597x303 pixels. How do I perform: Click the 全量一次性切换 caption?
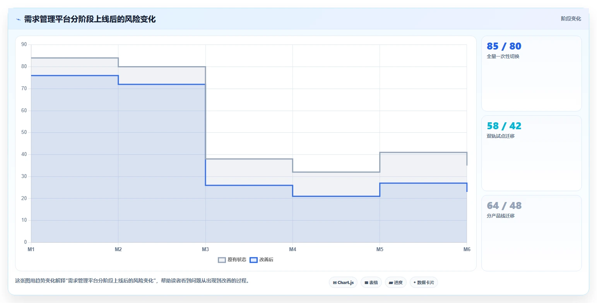(503, 56)
